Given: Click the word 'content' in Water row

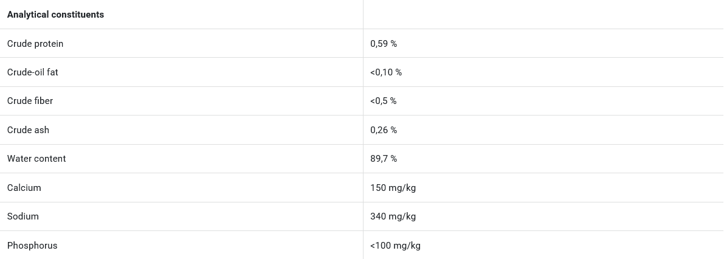Looking at the screenshot, I should coord(50,159).
